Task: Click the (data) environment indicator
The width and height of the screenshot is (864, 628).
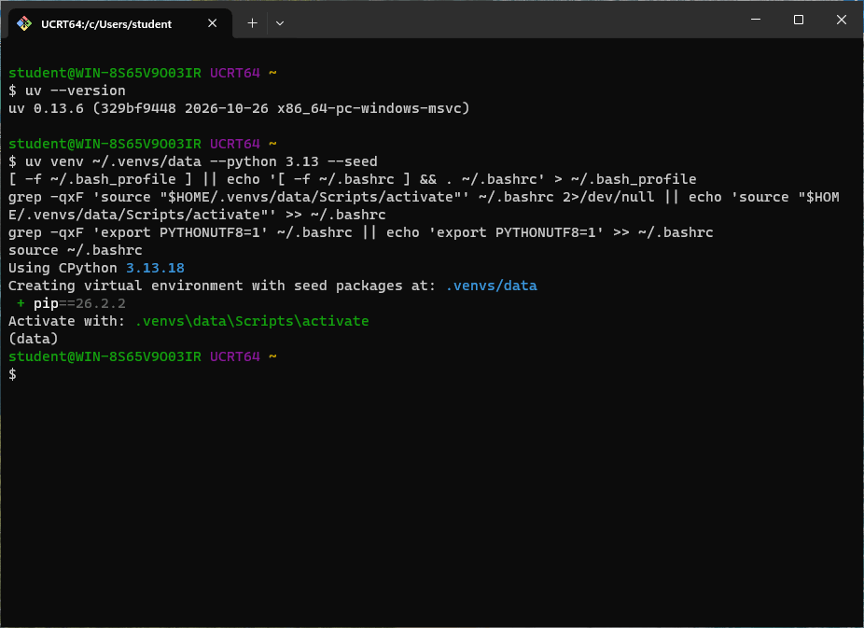Action: pyautogui.click(x=33, y=339)
